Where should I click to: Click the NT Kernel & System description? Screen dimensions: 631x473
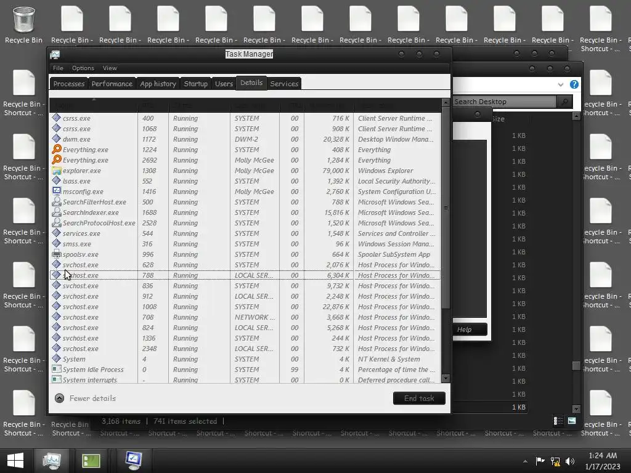tap(389, 359)
